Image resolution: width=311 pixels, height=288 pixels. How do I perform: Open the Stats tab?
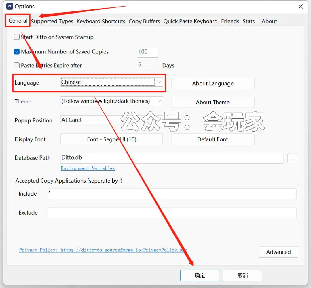point(249,21)
